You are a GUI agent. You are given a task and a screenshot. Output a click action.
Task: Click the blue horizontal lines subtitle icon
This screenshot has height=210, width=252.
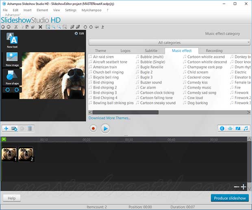pyautogui.click(x=230, y=128)
